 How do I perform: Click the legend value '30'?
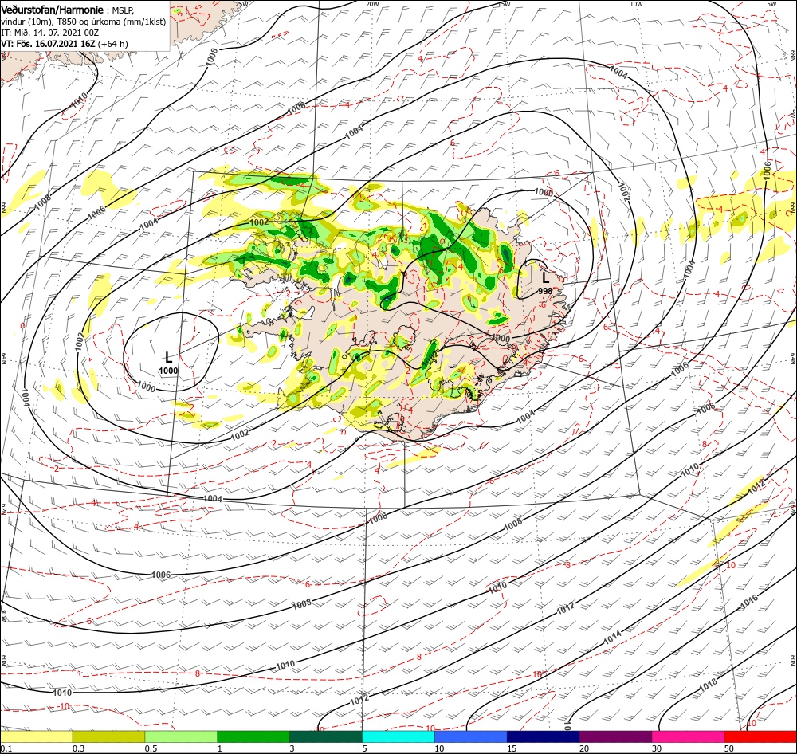657,748
